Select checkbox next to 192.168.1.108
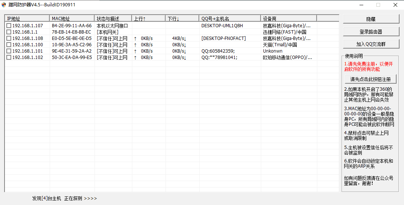 (x=9, y=38)
